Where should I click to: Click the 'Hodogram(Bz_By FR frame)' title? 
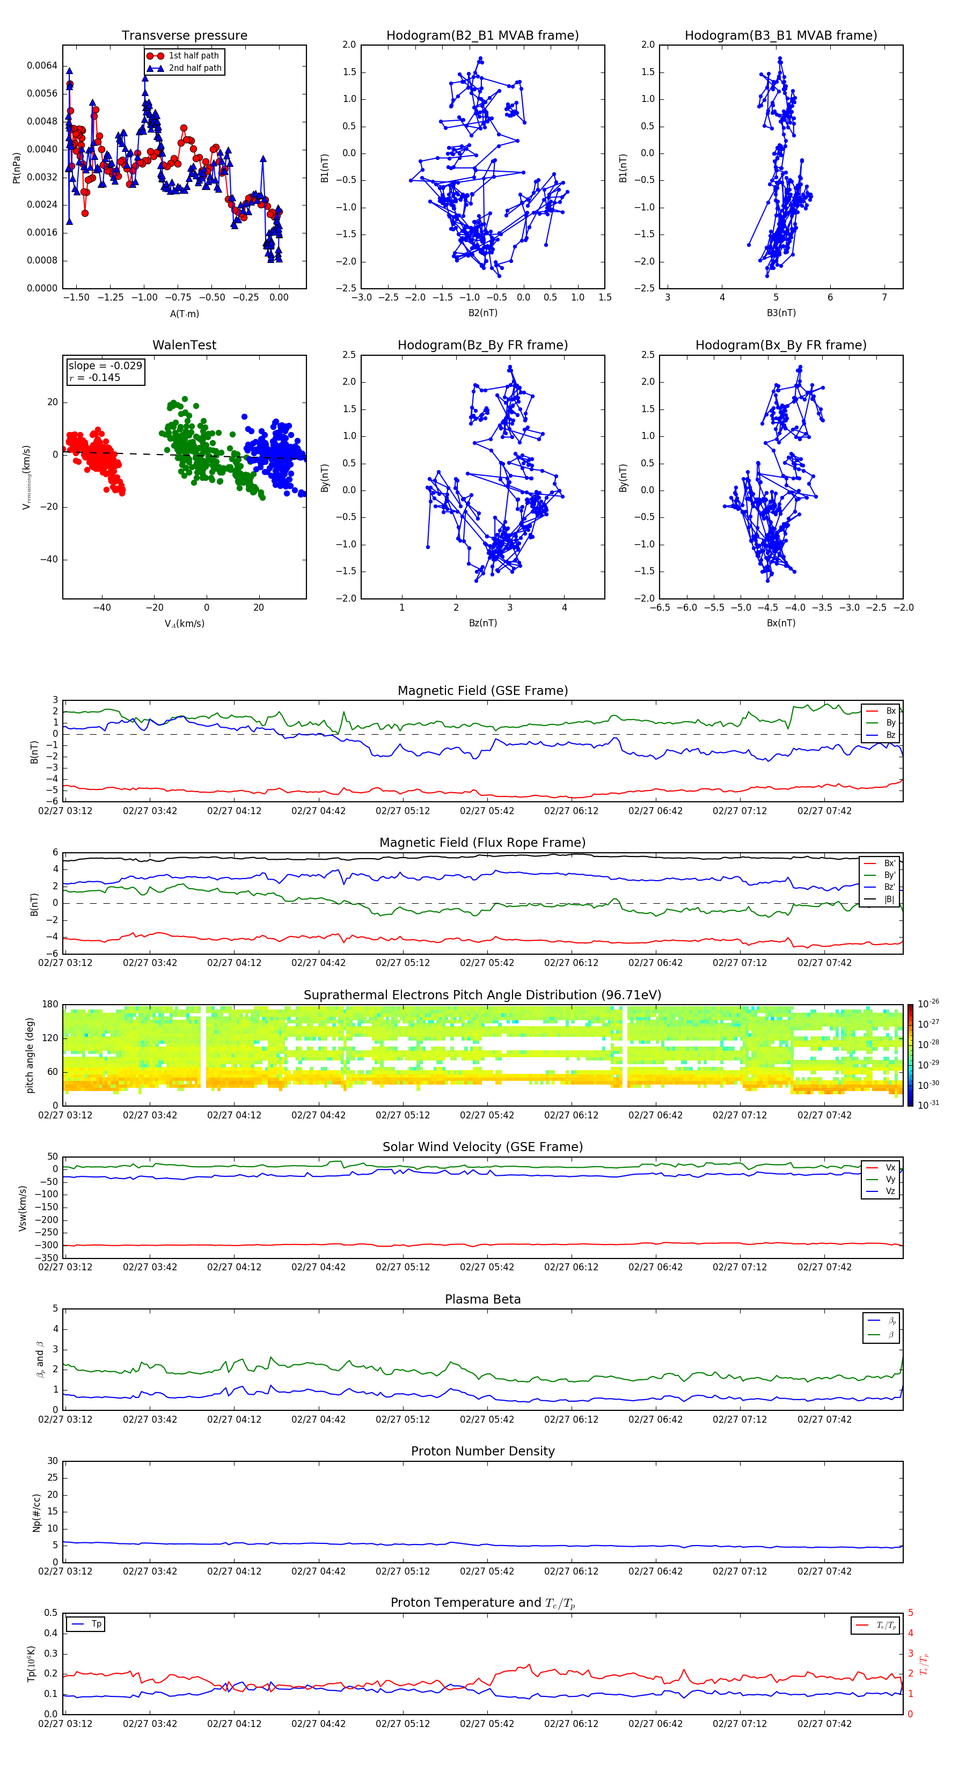482,345
